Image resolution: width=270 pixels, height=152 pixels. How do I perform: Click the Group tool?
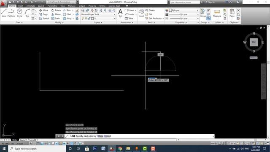click(203, 13)
